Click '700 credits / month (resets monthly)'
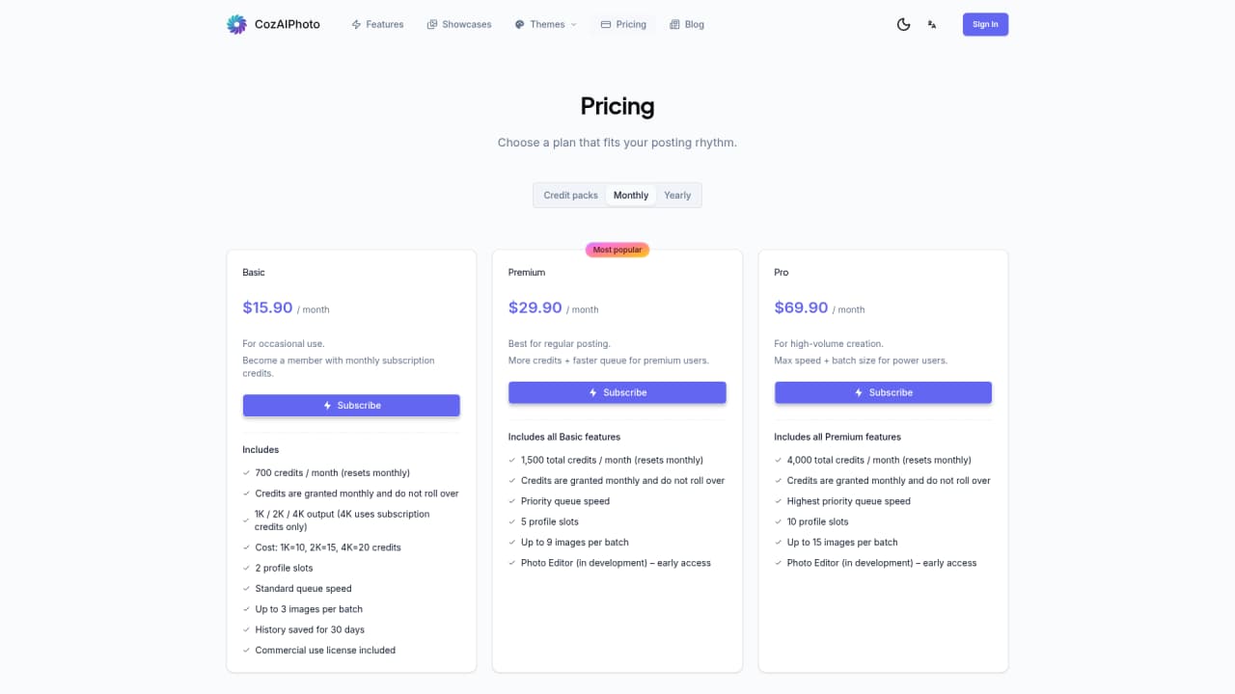Image resolution: width=1235 pixels, height=694 pixels. click(332, 472)
